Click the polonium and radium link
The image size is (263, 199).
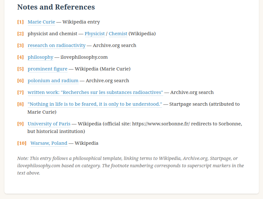pos(53,81)
